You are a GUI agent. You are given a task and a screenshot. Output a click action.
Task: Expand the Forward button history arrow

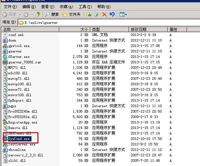point(31,14)
